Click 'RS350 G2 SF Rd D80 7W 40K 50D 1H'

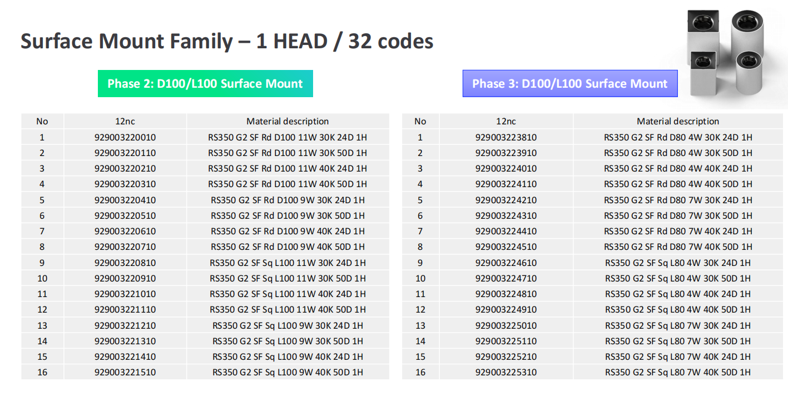click(677, 247)
